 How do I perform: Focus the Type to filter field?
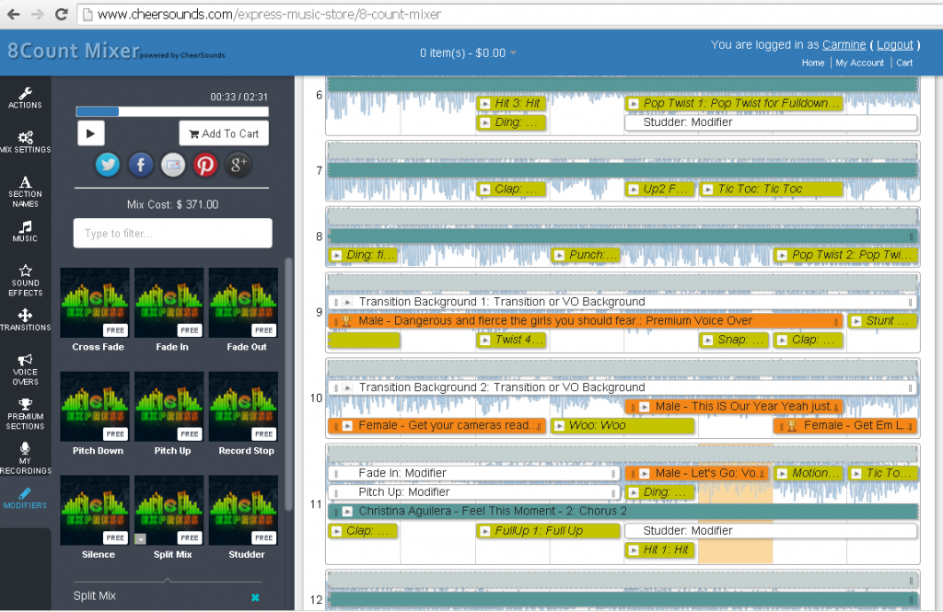point(172,233)
